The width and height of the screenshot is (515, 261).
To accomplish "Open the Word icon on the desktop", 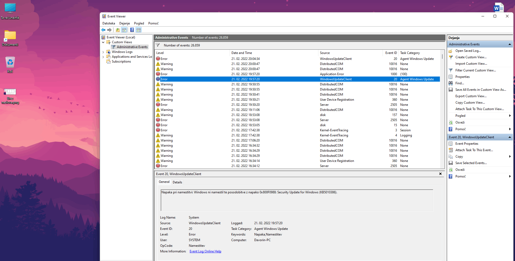I will click(x=499, y=8).
